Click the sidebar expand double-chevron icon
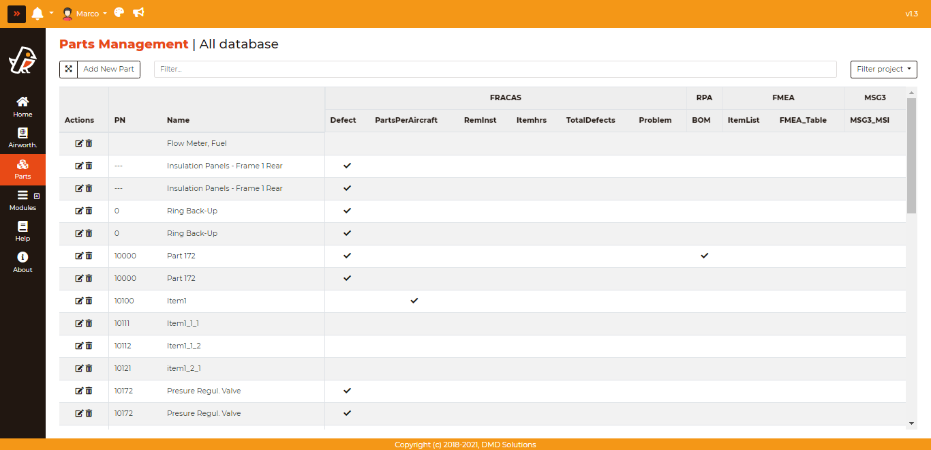The width and height of the screenshot is (931, 450). (x=16, y=14)
